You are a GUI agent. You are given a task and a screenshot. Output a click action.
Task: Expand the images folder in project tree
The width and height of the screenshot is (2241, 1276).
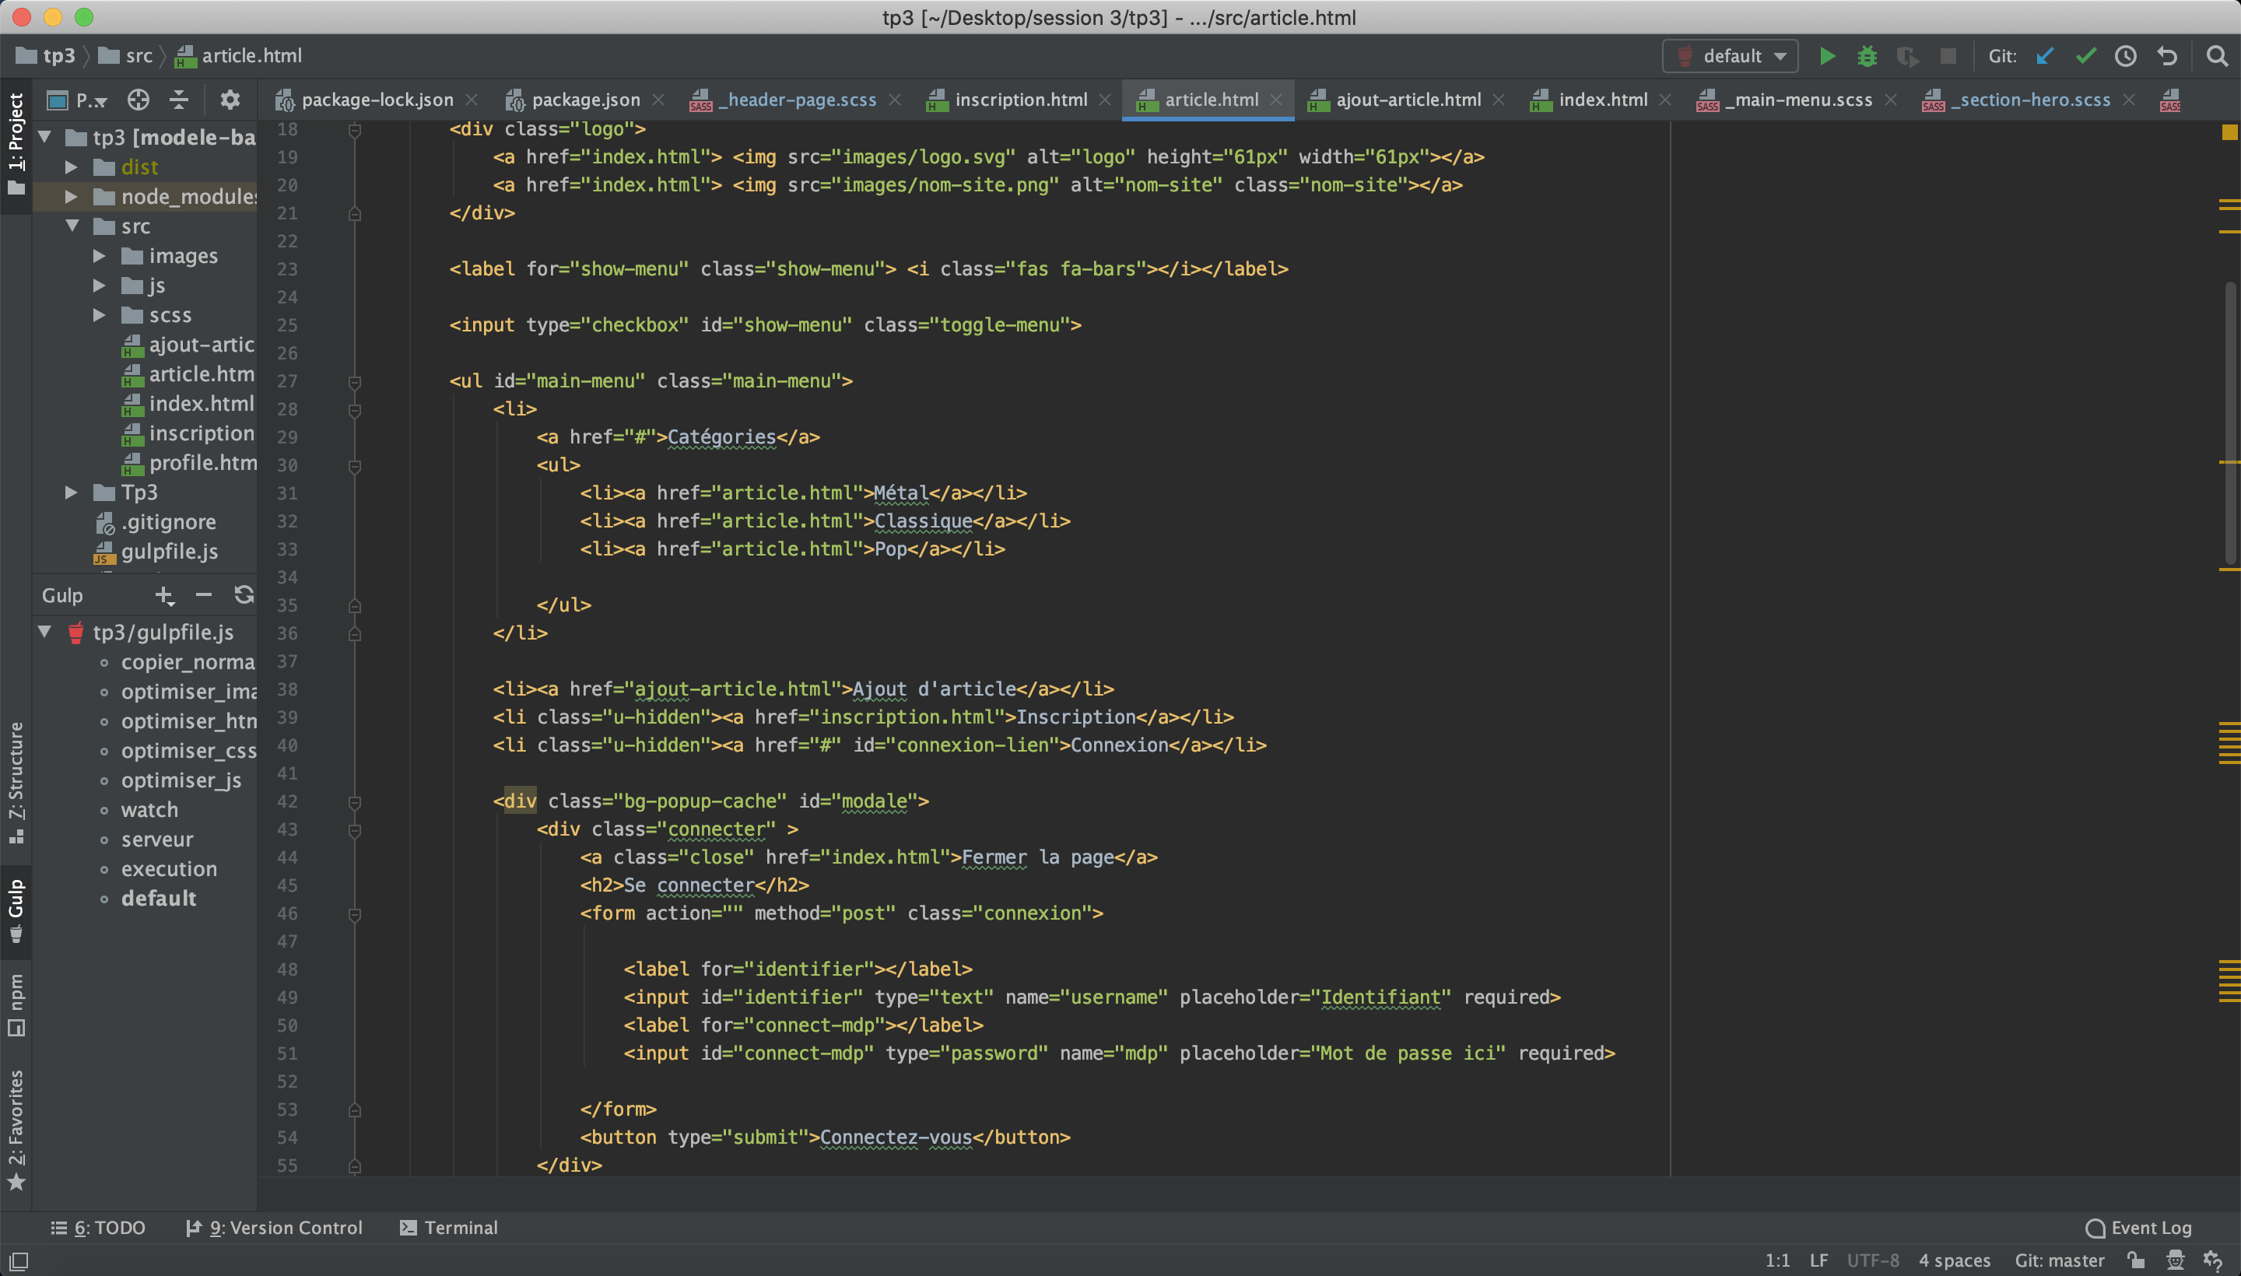(99, 256)
